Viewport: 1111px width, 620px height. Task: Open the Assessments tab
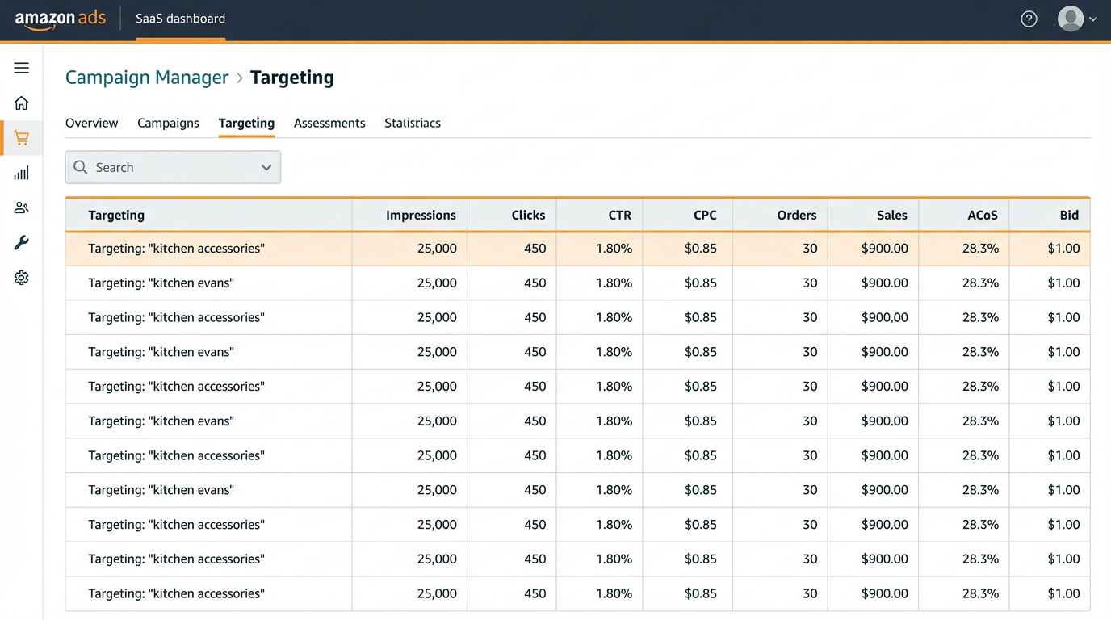(329, 123)
